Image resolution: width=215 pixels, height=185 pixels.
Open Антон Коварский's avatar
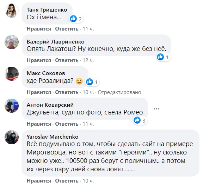coord(12,106)
